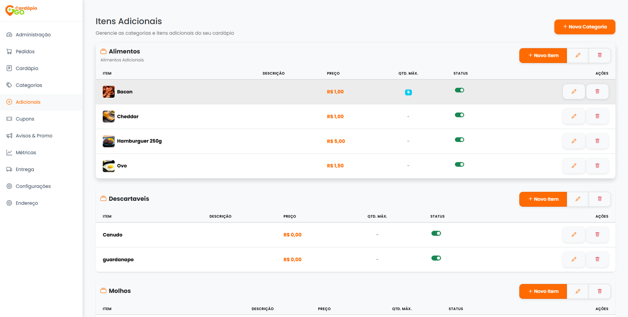
Task: Disable the Bacon status toggle
Action: coord(459,90)
